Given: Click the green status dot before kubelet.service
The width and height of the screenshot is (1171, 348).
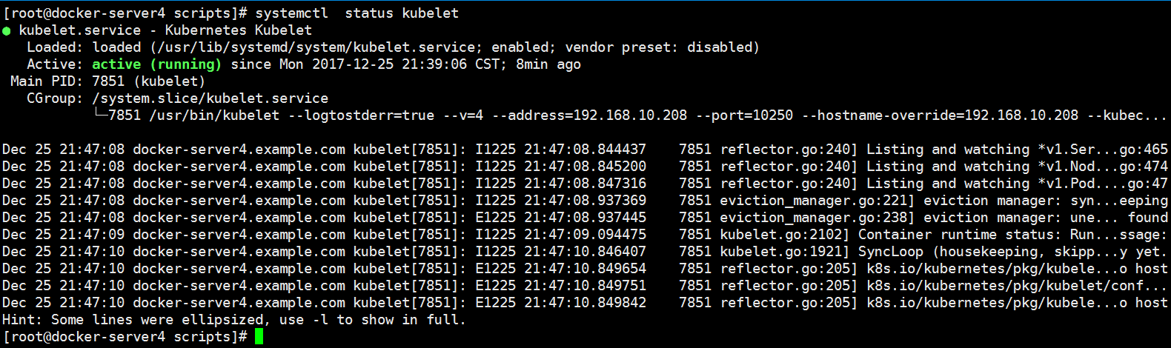Looking at the screenshot, I should (7, 31).
